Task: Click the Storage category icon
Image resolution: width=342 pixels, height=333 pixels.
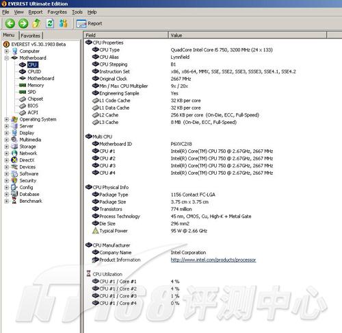Action: pyautogui.click(x=14, y=147)
